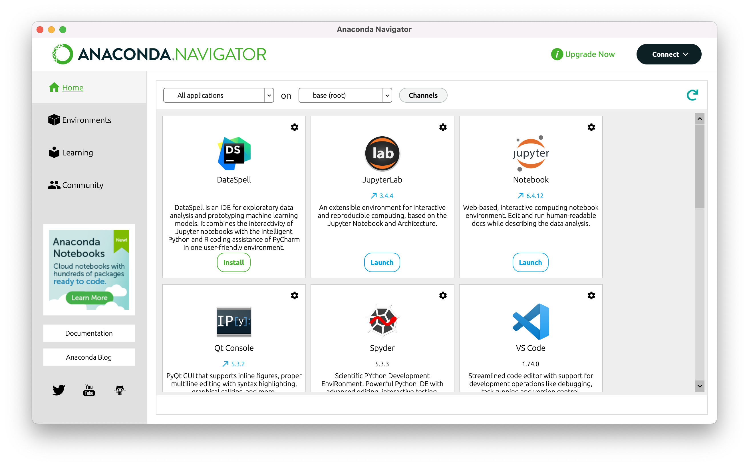Open the Channels manager
749x466 pixels.
pos(423,95)
